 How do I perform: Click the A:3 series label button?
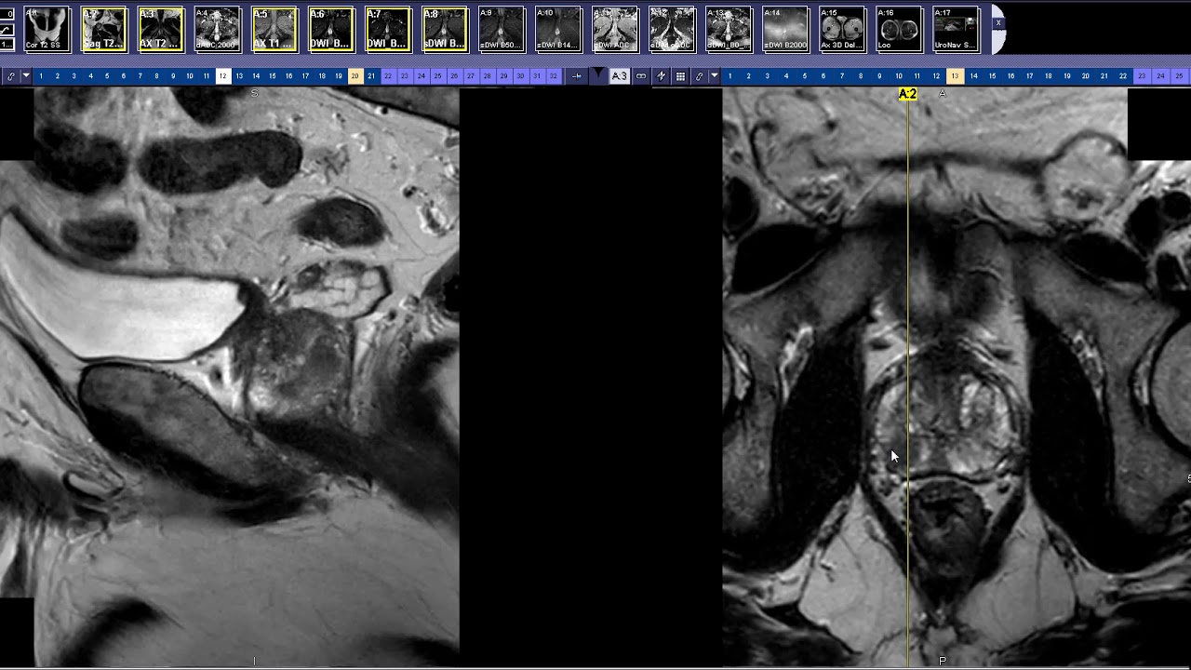coord(619,76)
